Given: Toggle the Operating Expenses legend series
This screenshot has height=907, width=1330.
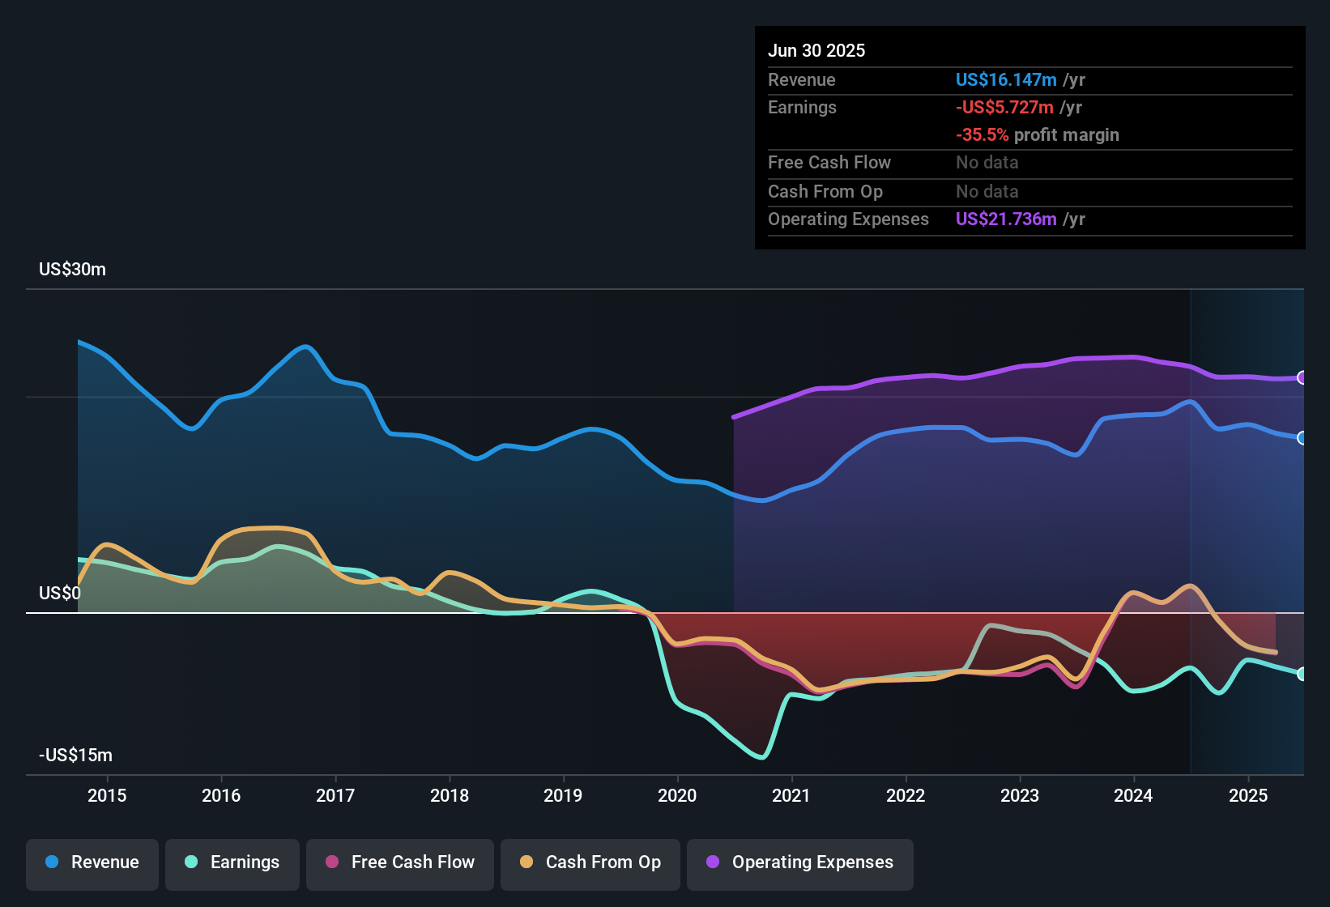Looking at the screenshot, I should pos(800,863).
